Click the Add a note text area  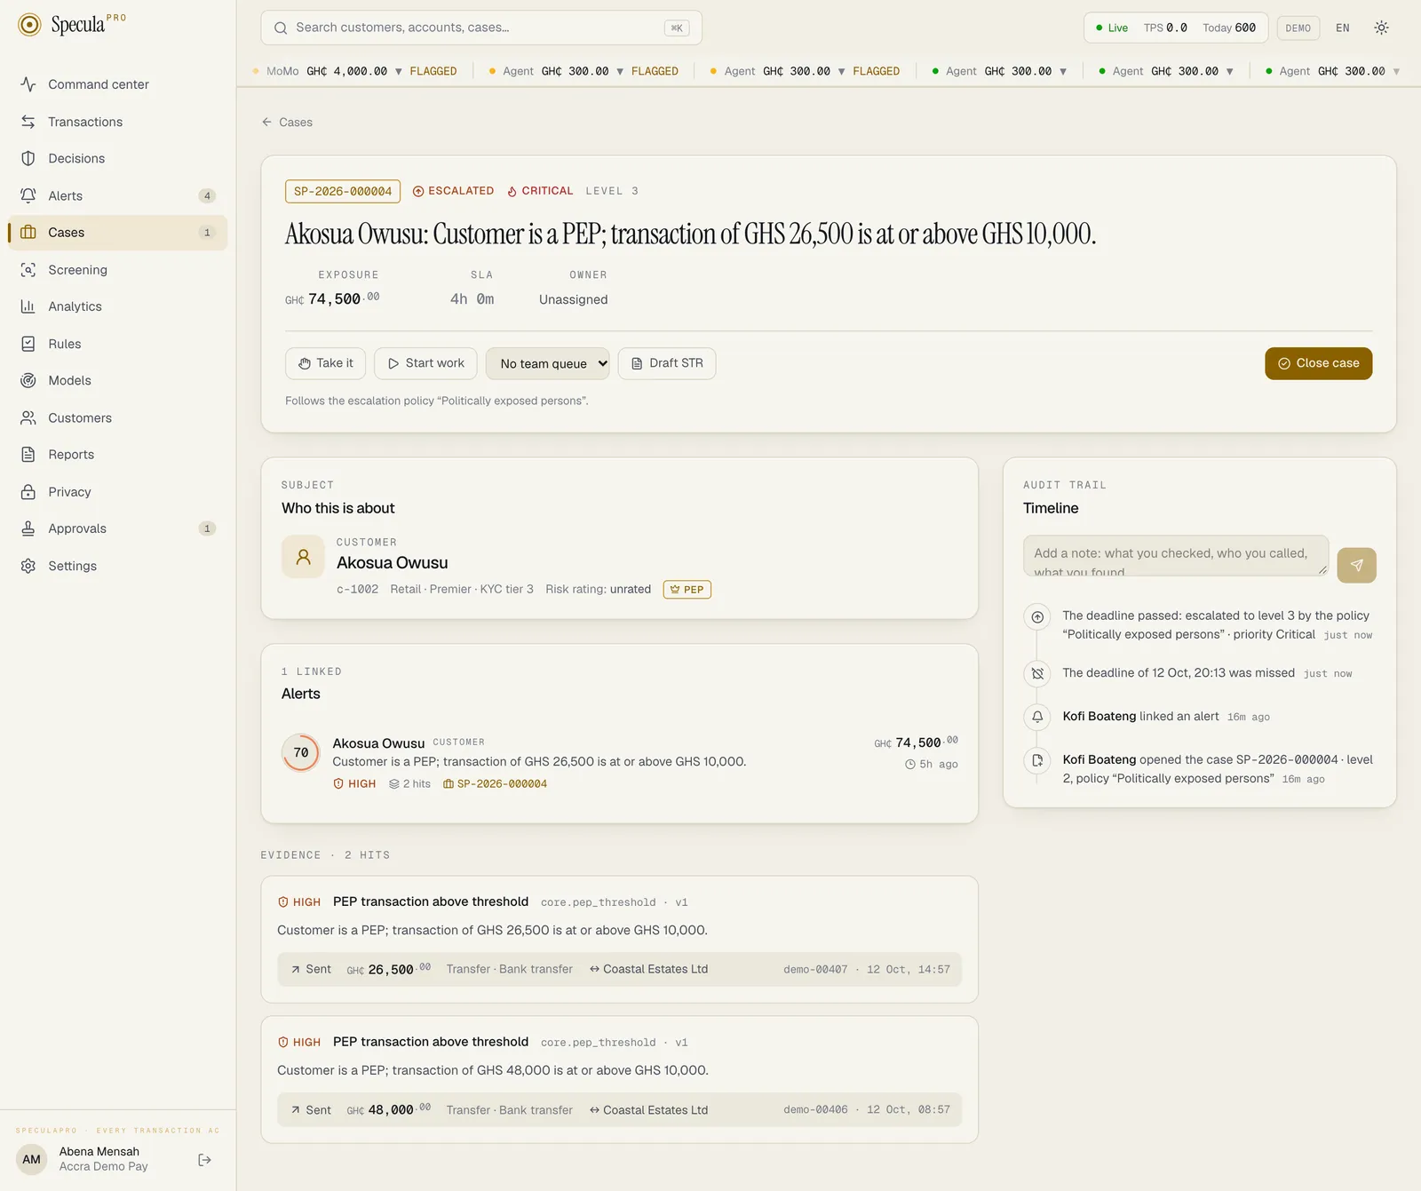click(x=1176, y=556)
